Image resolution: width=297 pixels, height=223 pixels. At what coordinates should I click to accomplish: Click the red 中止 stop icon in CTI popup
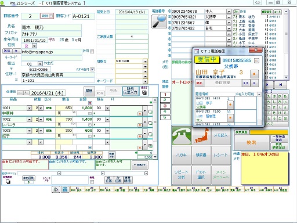199,83
